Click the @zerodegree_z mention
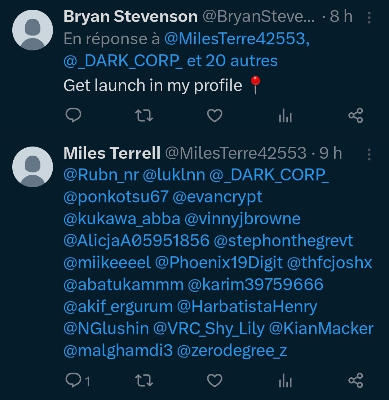 click(232, 350)
